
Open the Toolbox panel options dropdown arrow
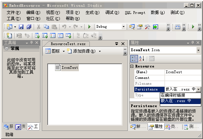[x=27, y=43]
